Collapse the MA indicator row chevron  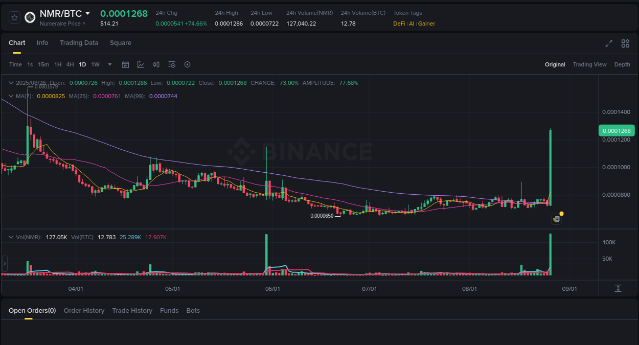click(10, 96)
